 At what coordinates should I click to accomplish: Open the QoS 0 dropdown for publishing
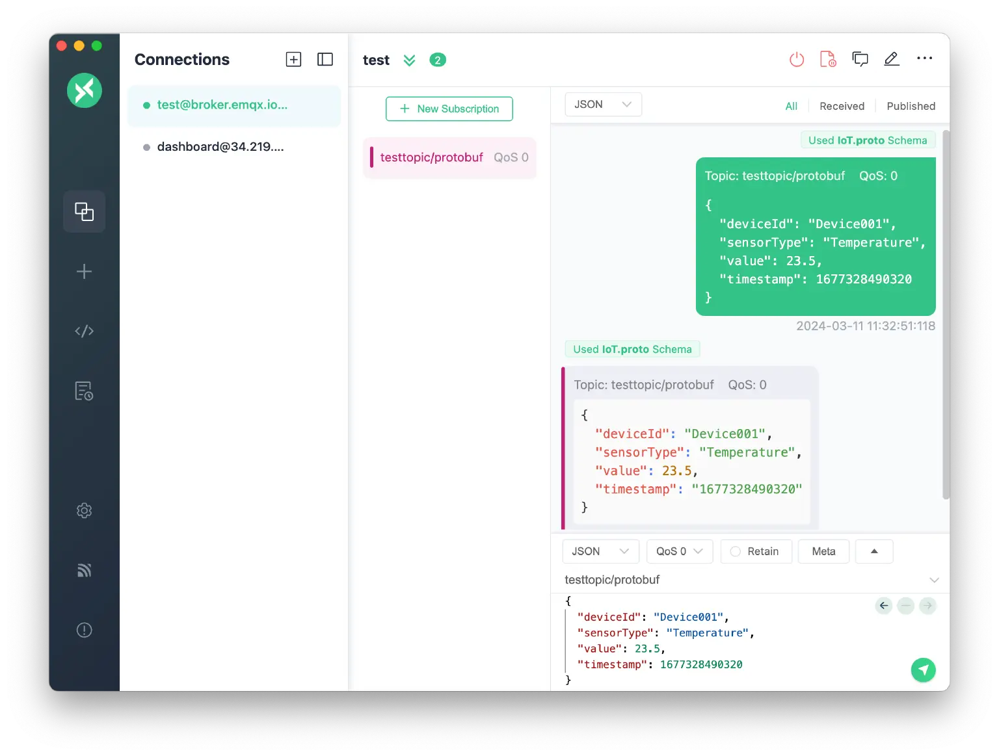tap(679, 551)
